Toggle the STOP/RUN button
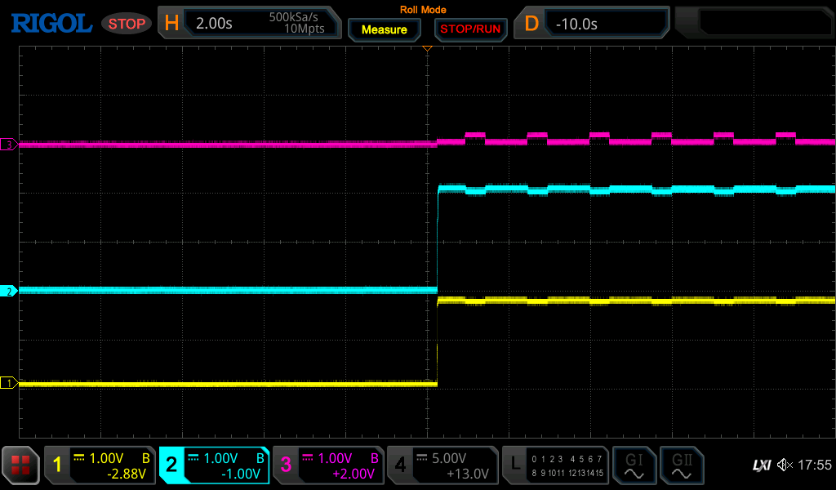 click(470, 29)
